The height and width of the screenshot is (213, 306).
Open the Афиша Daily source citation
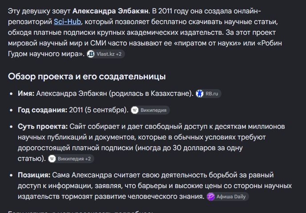click(x=227, y=197)
